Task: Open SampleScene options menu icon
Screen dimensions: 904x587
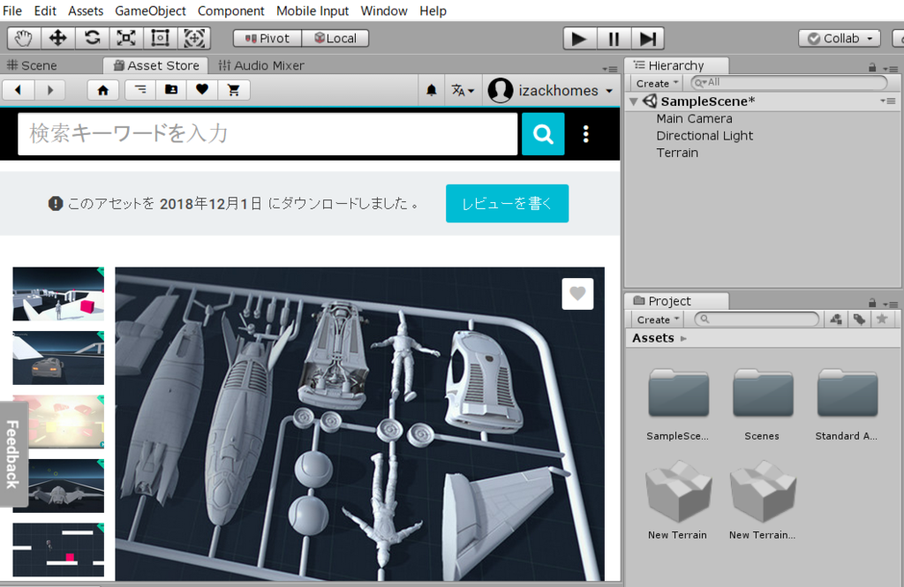Action: pos(888,101)
